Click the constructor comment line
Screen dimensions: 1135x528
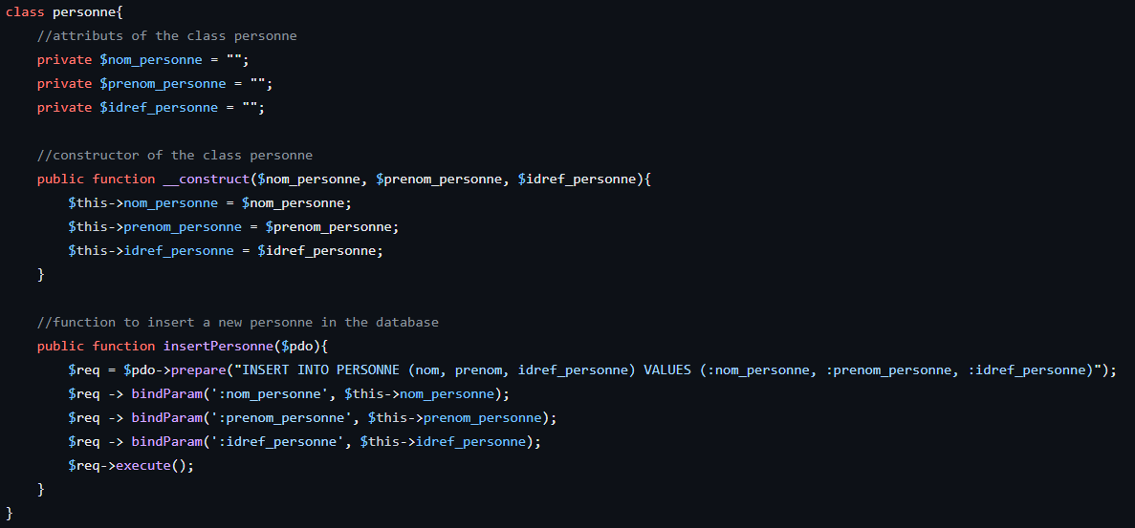(175, 156)
